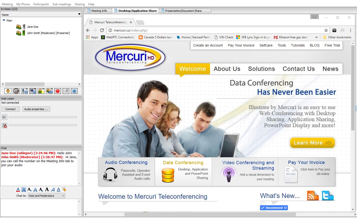The height and width of the screenshot is (218, 357).
Task: Collapse the Main invitees group
Action: [x=4, y=20]
